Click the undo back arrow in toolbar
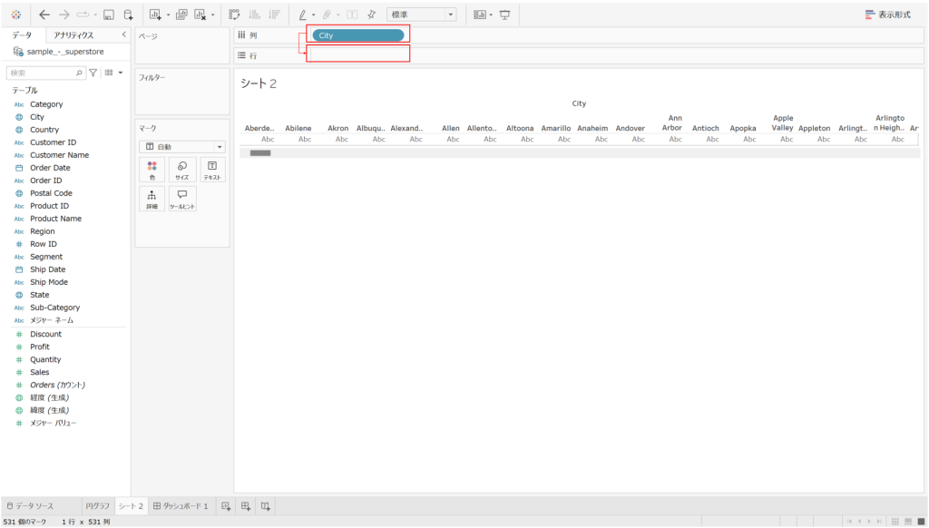Image resolution: width=929 pixels, height=528 pixels. tap(44, 15)
